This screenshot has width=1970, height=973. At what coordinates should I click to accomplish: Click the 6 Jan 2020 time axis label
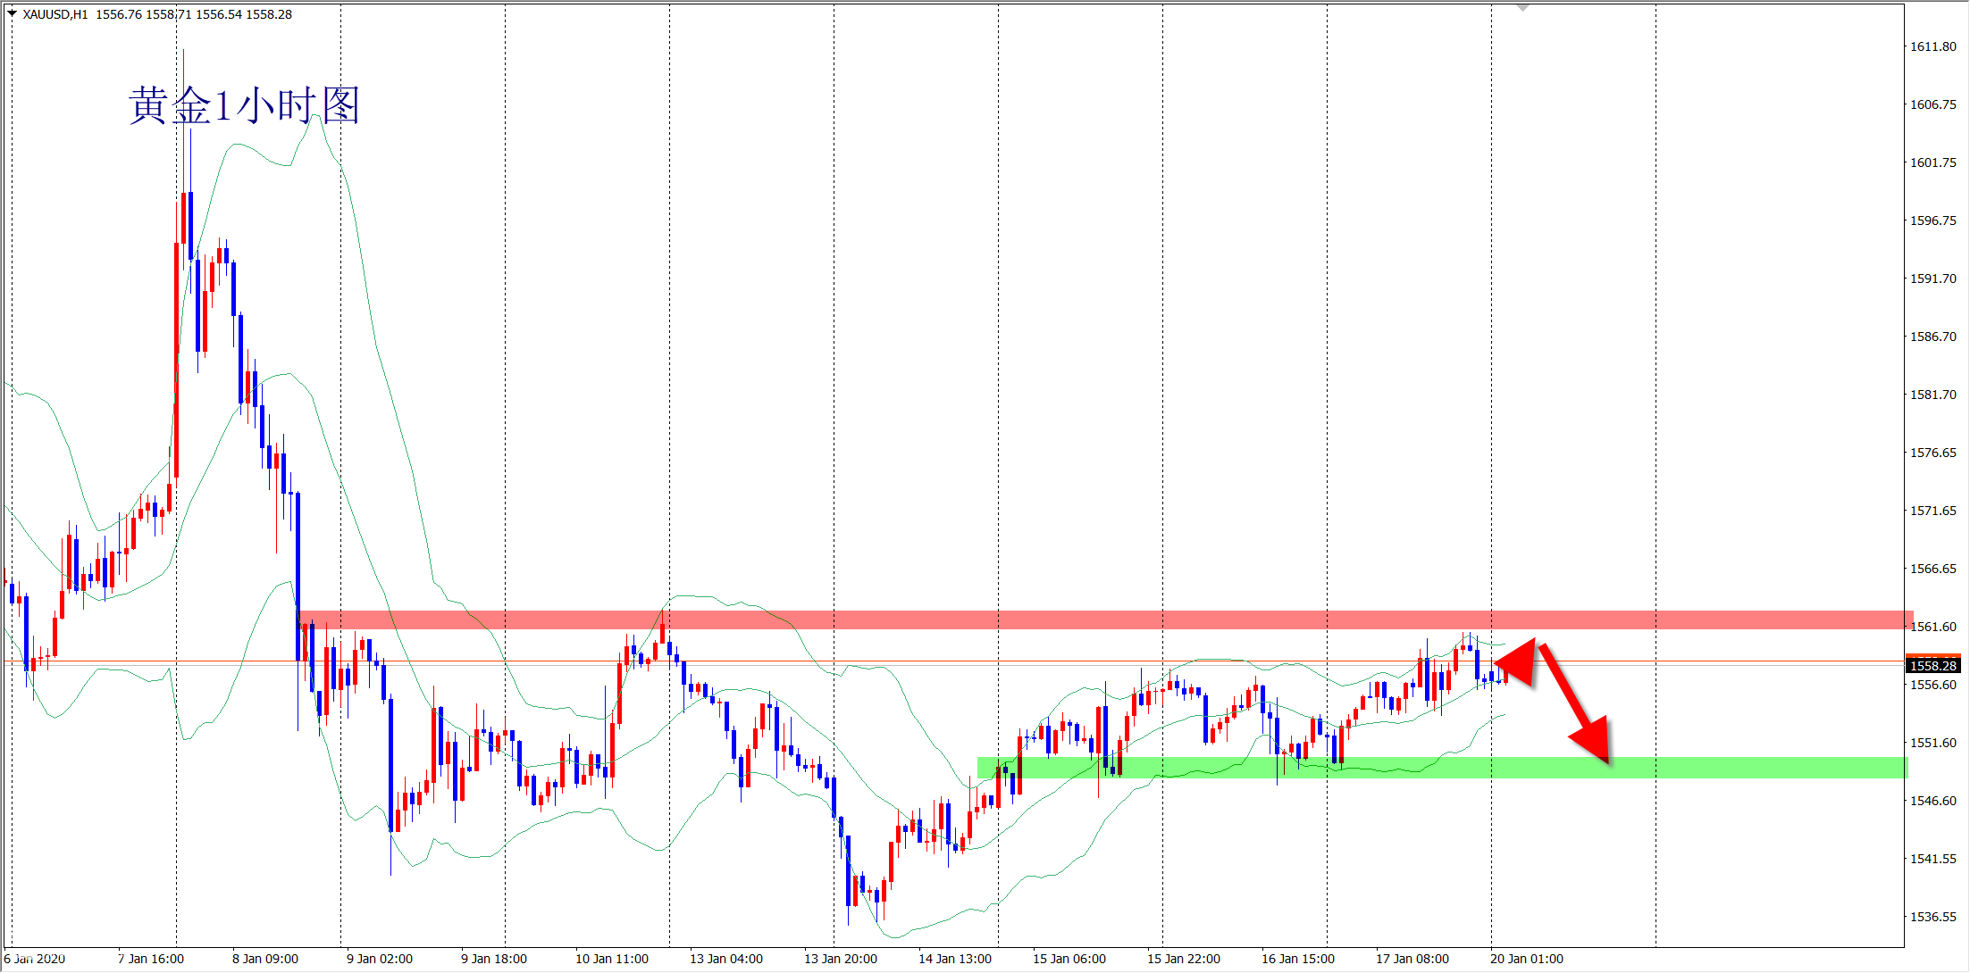click(x=35, y=959)
